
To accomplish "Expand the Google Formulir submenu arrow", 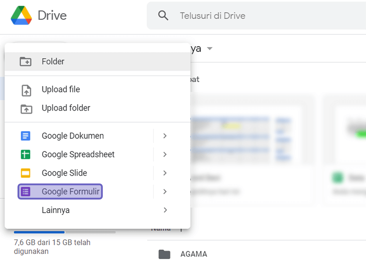I will click(x=165, y=192).
